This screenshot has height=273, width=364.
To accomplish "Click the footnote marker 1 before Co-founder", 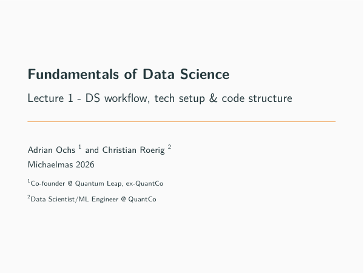I will click(29, 181).
